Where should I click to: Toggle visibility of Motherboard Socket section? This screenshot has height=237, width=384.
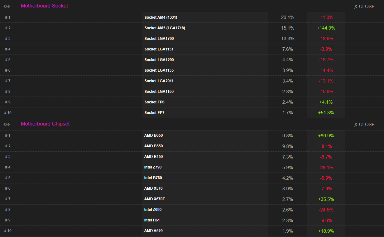tap(7, 6)
